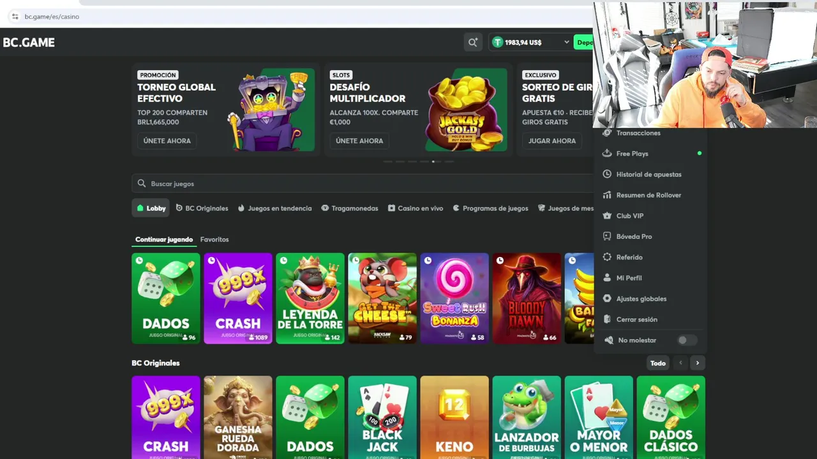Open Dados game in Continuar jugando
817x459 pixels.
coord(166,298)
